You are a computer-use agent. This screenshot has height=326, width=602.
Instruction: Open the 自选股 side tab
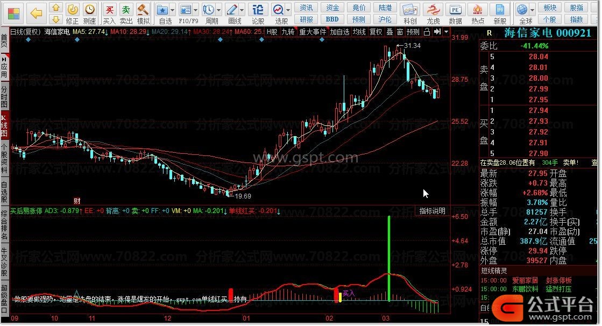[x=4, y=192]
